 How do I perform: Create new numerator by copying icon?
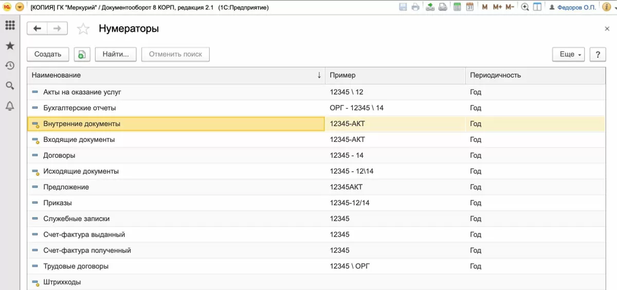pyautogui.click(x=82, y=55)
